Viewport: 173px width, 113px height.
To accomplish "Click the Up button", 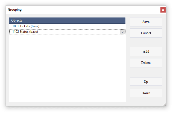I will click(146, 82).
